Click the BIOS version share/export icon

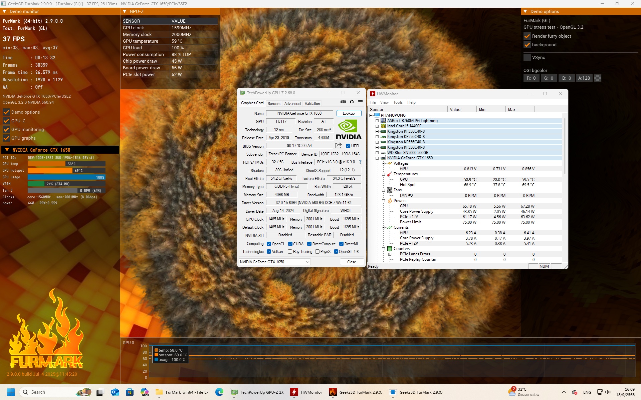pyautogui.click(x=338, y=146)
